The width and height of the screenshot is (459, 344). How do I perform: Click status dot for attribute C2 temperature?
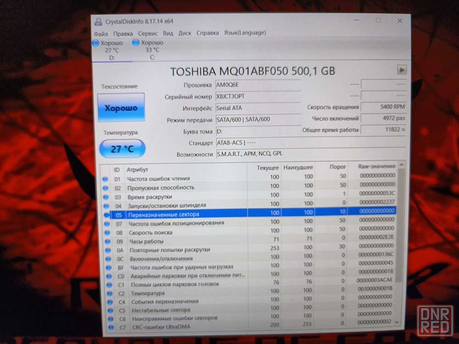click(x=109, y=293)
